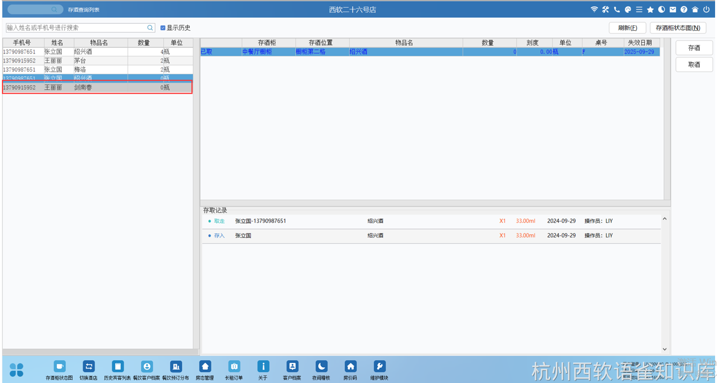Screen dimensions: 717x383
Task: Click the search magnifier in name field
Action: coord(150,28)
